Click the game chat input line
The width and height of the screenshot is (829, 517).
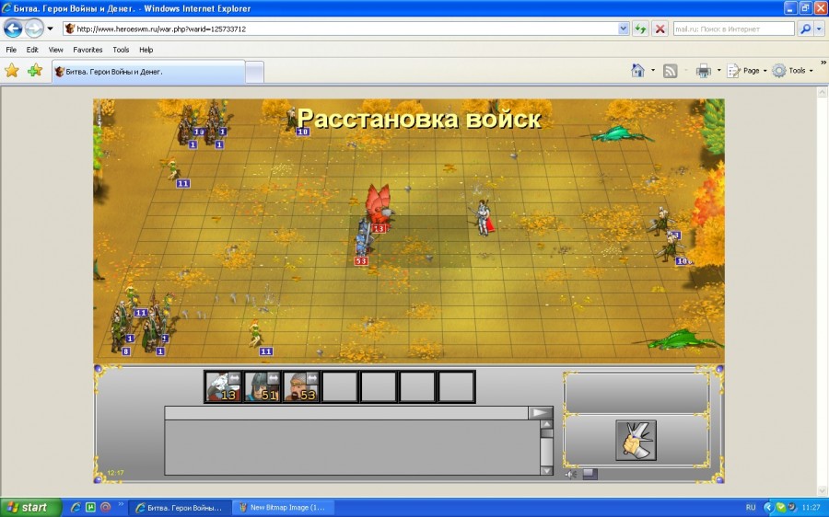point(346,413)
